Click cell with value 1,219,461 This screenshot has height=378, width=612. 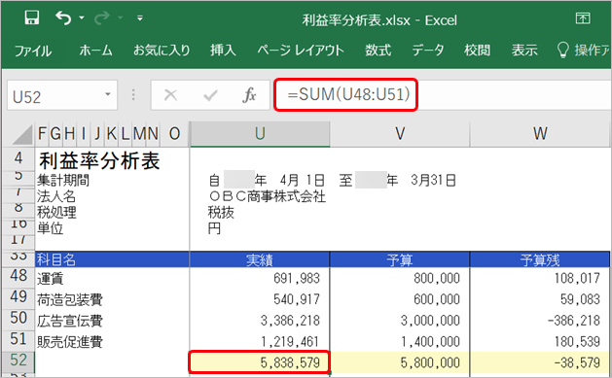click(x=260, y=341)
